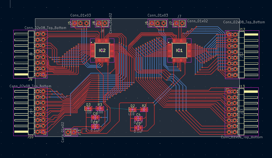Select the J12 connector body outline
The height and width of the screenshot is (158, 272).
241,55
